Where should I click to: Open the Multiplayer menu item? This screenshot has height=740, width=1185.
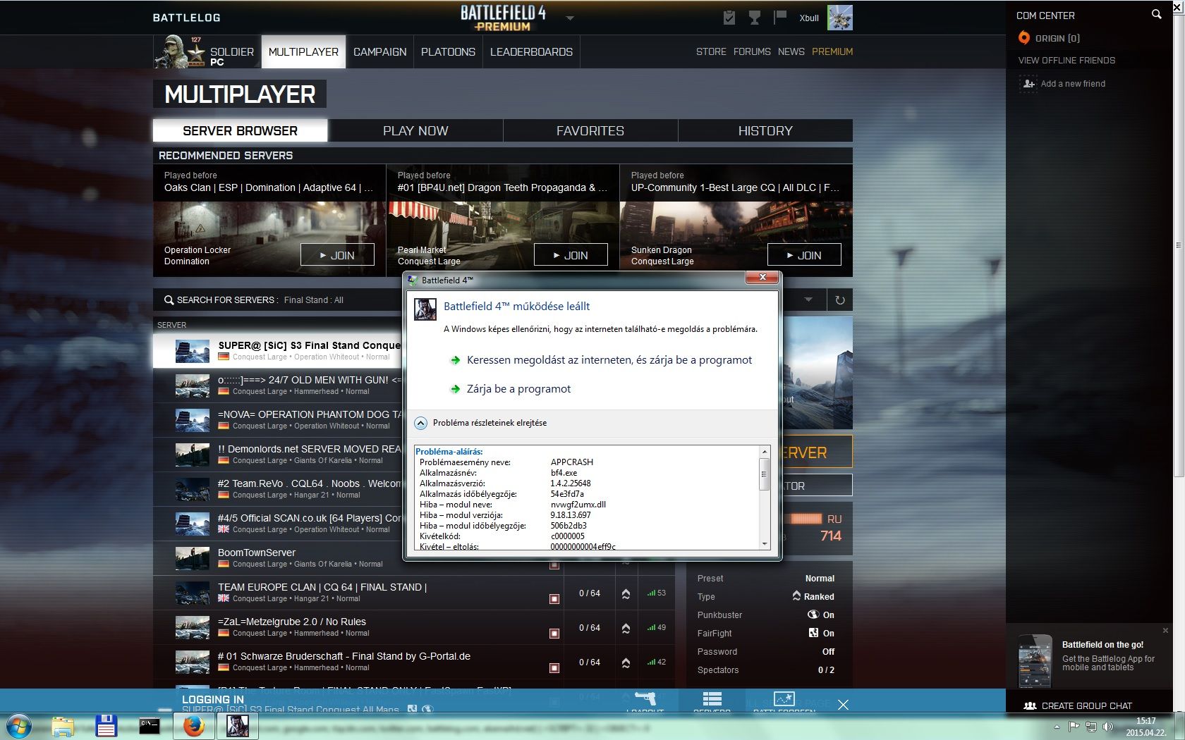pyautogui.click(x=303, y=51)
